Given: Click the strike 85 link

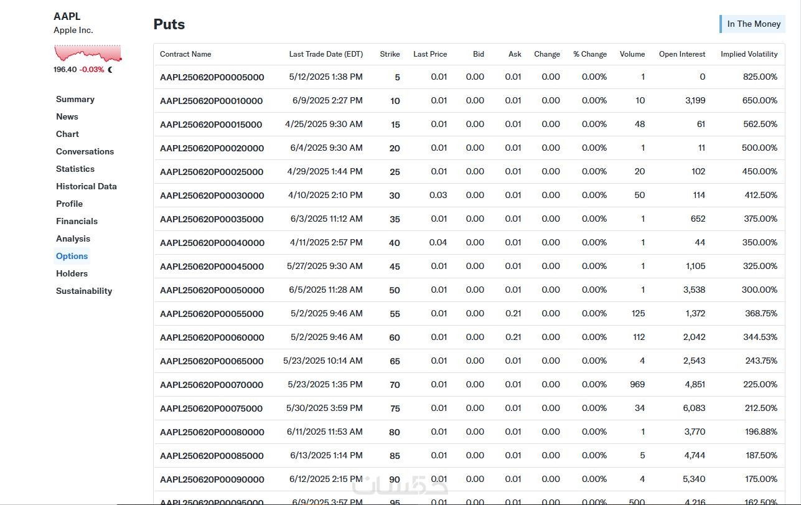Looking at the screenshot, I should pyautogui.click(x=395, y=456).
